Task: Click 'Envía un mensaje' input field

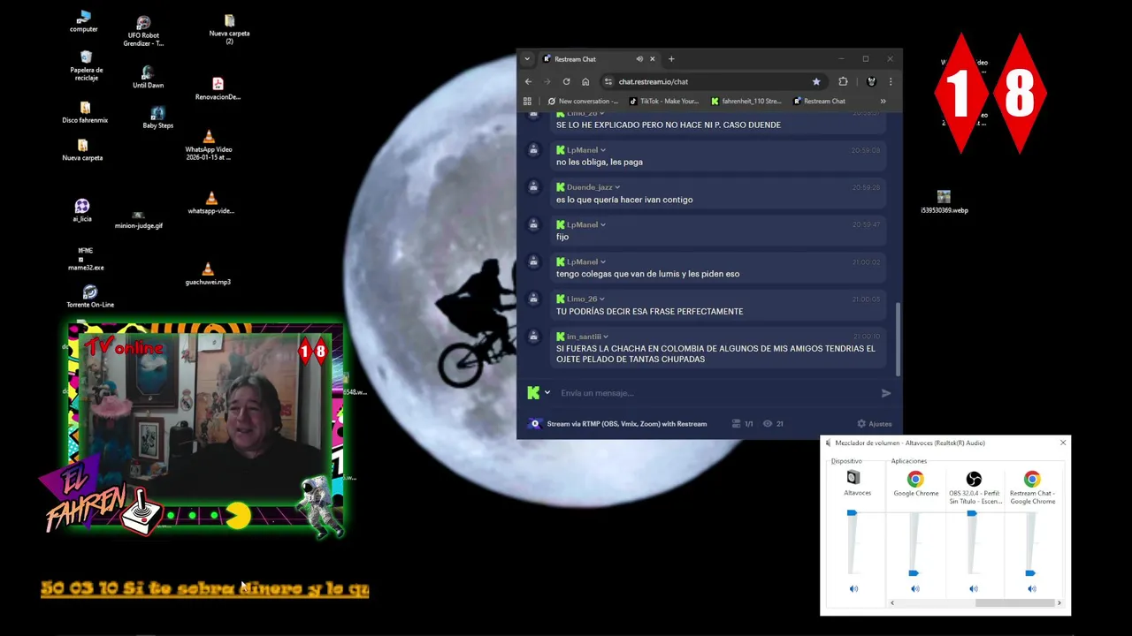Action: pos(716,393)
